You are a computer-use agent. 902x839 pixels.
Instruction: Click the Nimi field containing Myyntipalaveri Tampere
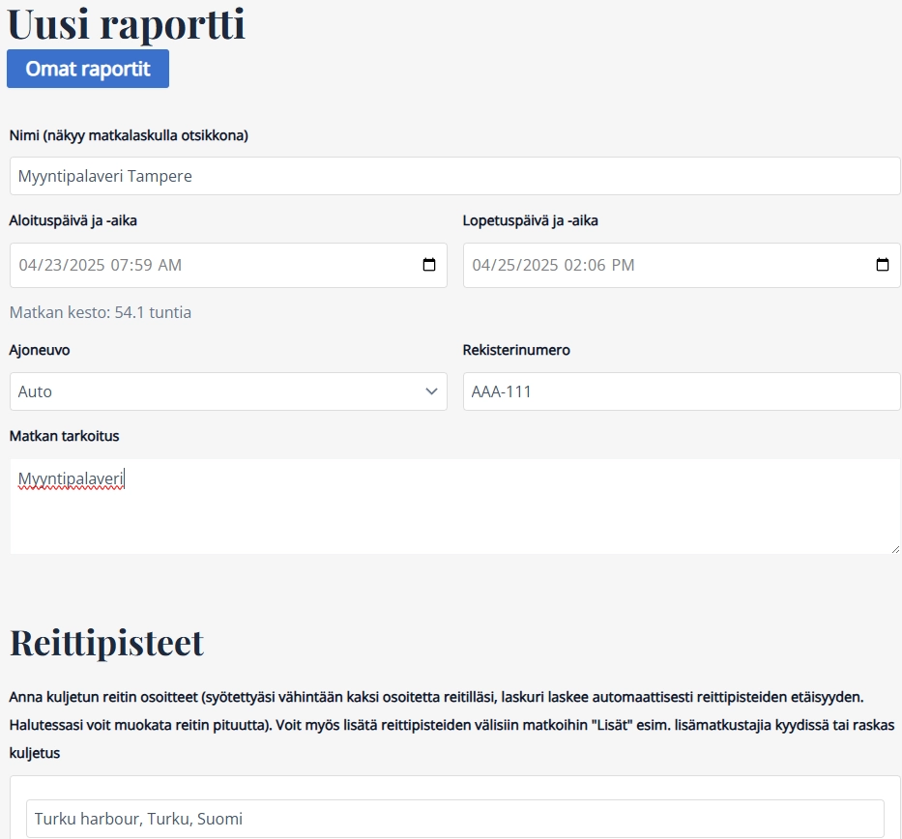point(455,176)
